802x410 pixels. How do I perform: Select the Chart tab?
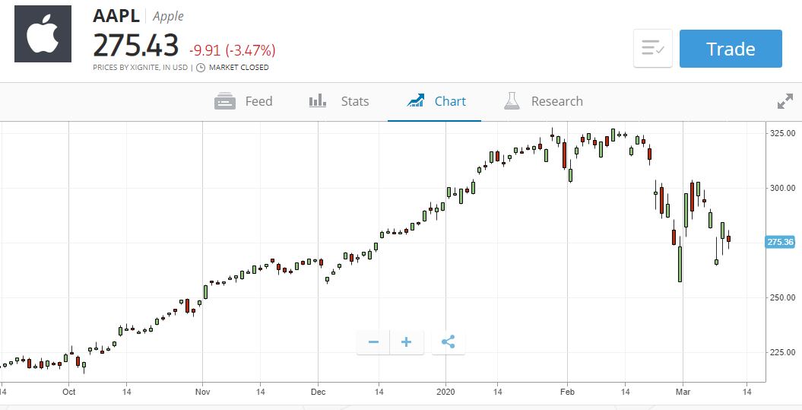(x=436, y=101)
